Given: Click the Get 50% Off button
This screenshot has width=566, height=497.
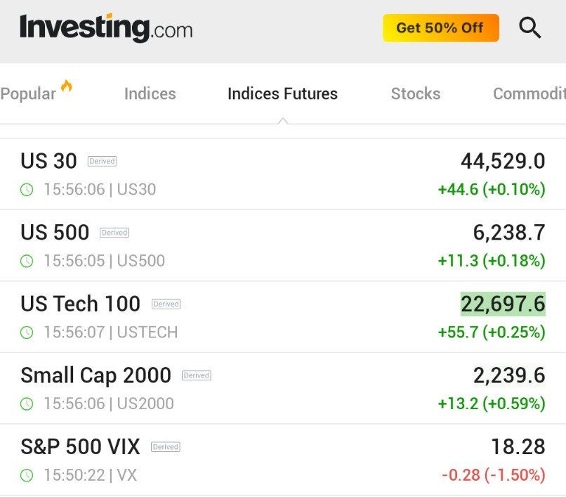Looking at the screenshot, I should pos(440,28).
